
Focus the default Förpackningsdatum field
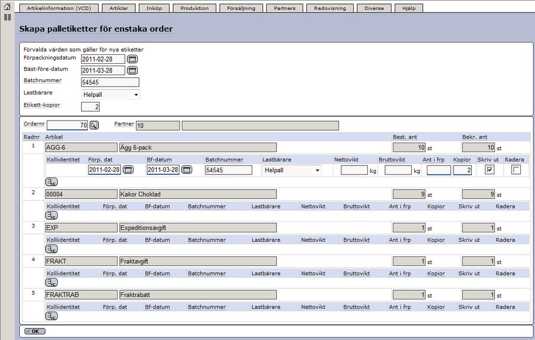(103, 59)
